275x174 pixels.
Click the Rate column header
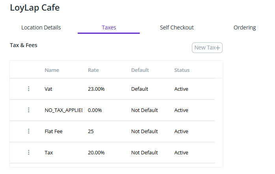tap(93, 70)
